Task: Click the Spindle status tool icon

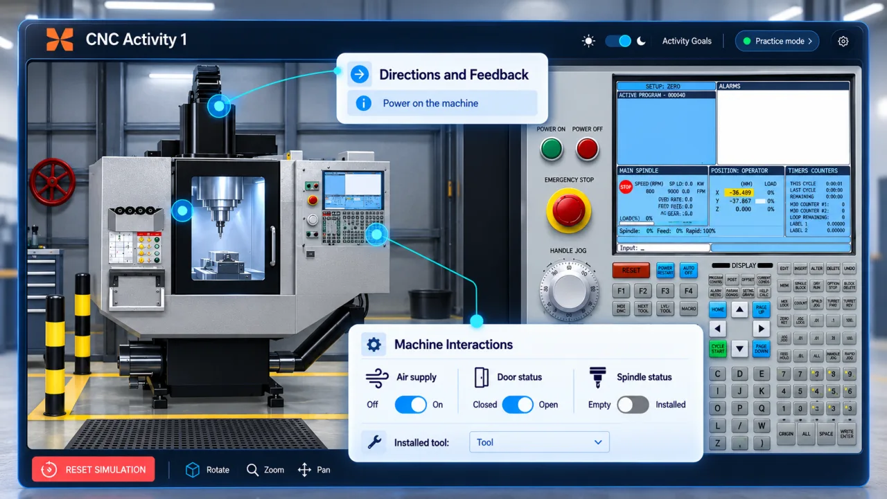Action: [x=597, y=377]
